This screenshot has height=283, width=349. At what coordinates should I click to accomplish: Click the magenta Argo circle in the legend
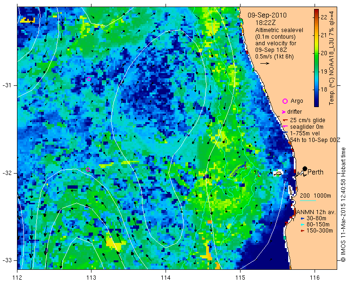point(285,101)
